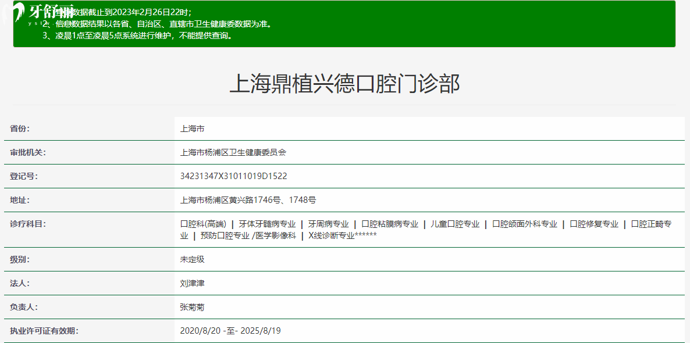Click the 诊疗科目 label
Image resolution: width=690 pixels, height=343 pixels.
28,224
